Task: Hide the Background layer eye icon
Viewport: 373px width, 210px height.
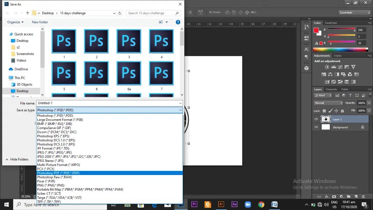Action: click(316, 127)
